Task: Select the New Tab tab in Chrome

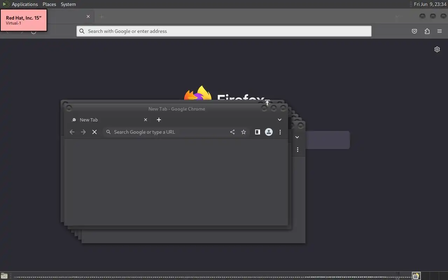Action: pos(109,120)
